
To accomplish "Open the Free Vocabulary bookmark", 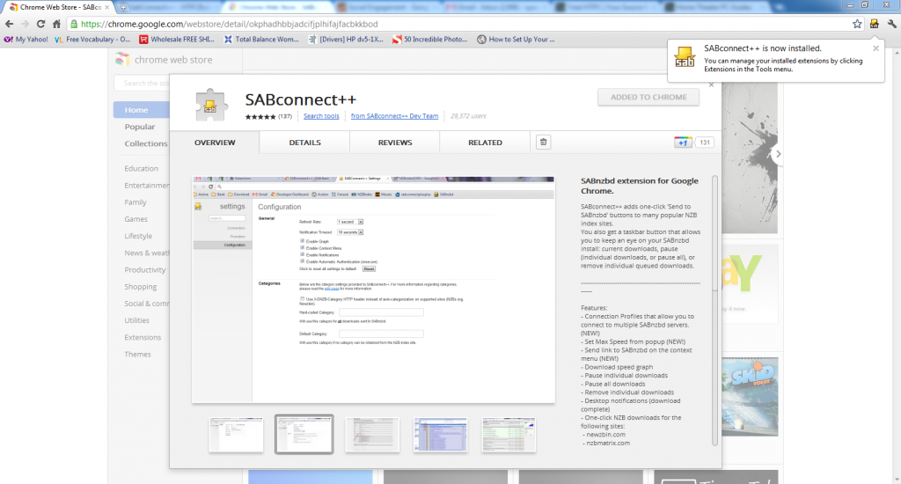I will click(x=92, y=40).
